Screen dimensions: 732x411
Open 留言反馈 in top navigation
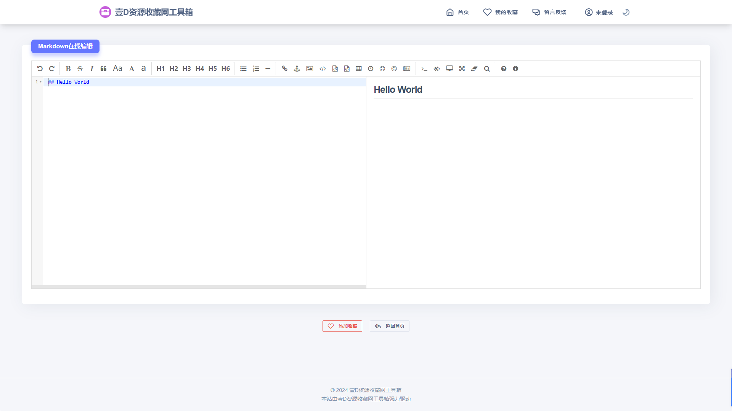549,12
